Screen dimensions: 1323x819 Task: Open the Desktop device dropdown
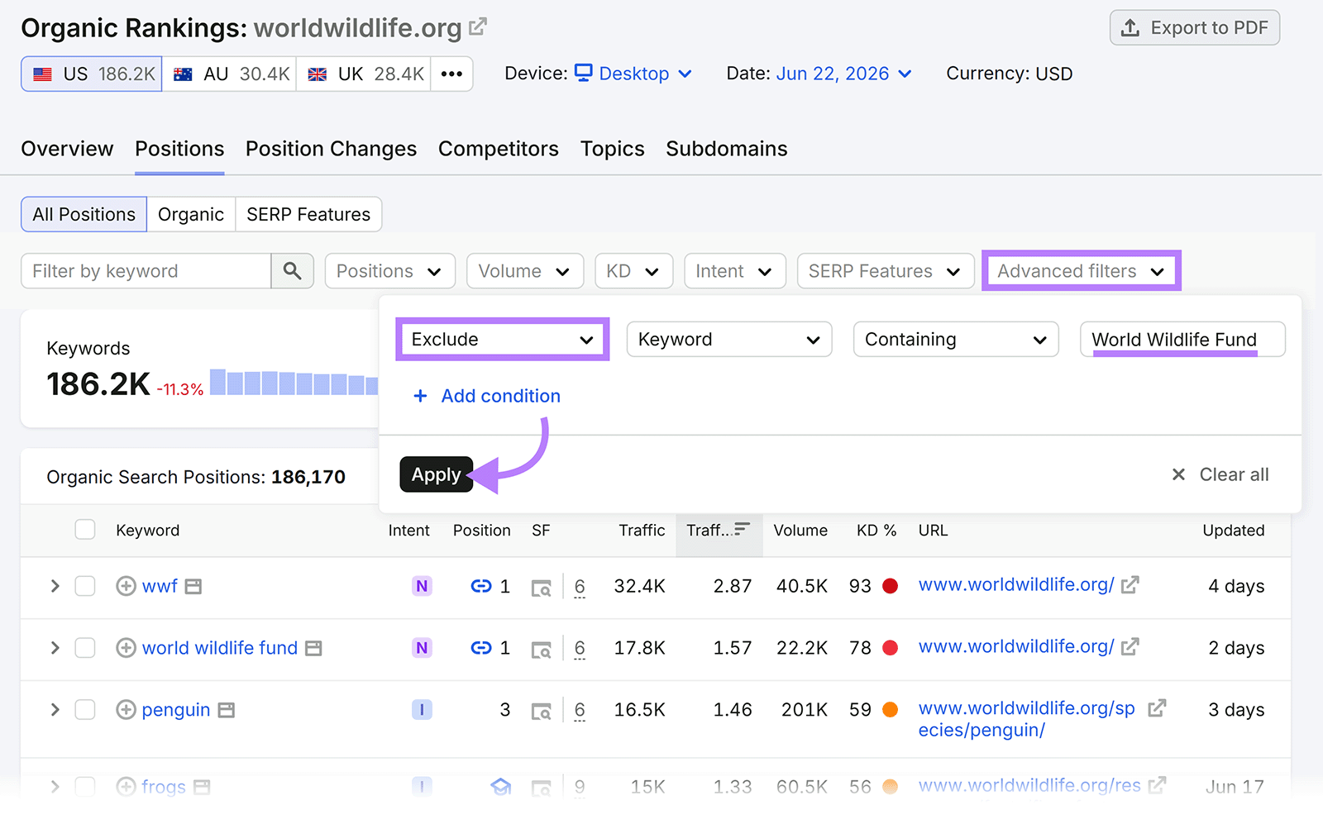pyautogui.click(x=633, y=74)
